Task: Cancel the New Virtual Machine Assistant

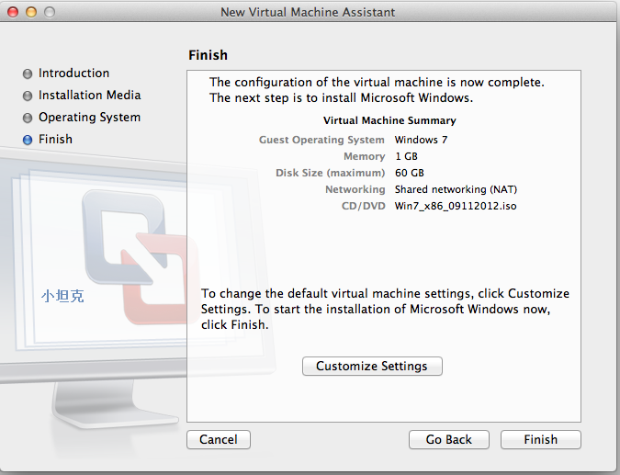Action: (x=219, y=439)
